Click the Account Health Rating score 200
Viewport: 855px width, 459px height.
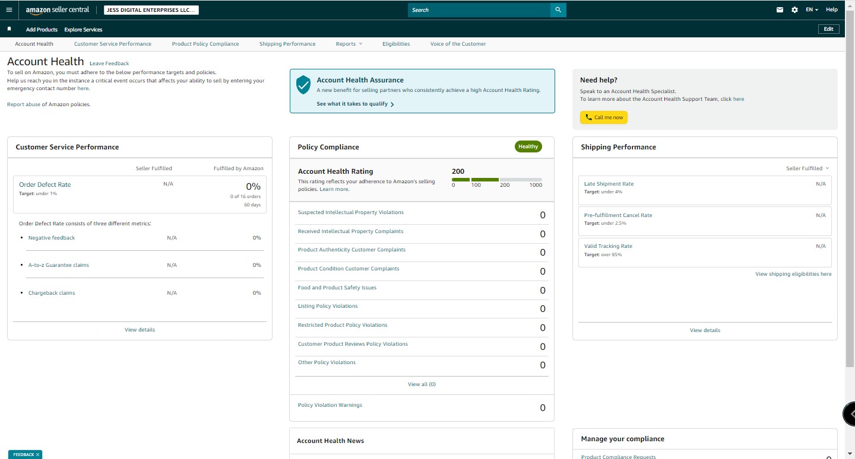coord(458,171)
